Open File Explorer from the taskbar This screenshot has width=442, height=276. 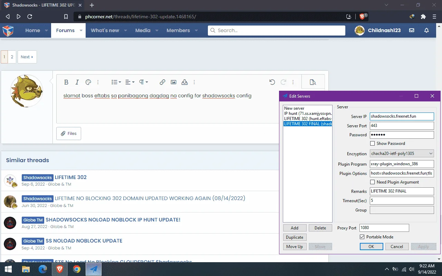[26, 269]
